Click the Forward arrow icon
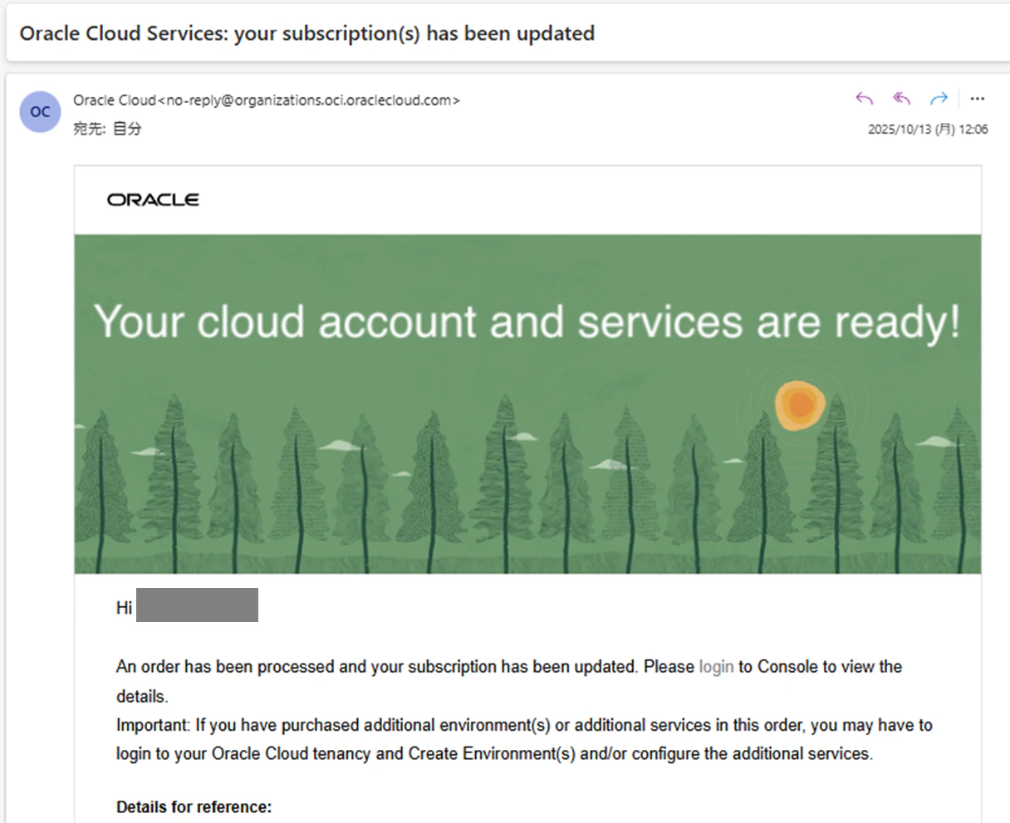This screenshot has width=1010, height=823. tap(939, 99)
